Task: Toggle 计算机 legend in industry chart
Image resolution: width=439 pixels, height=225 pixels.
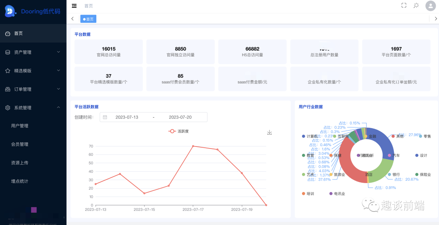Action: (x=310, y=136)
